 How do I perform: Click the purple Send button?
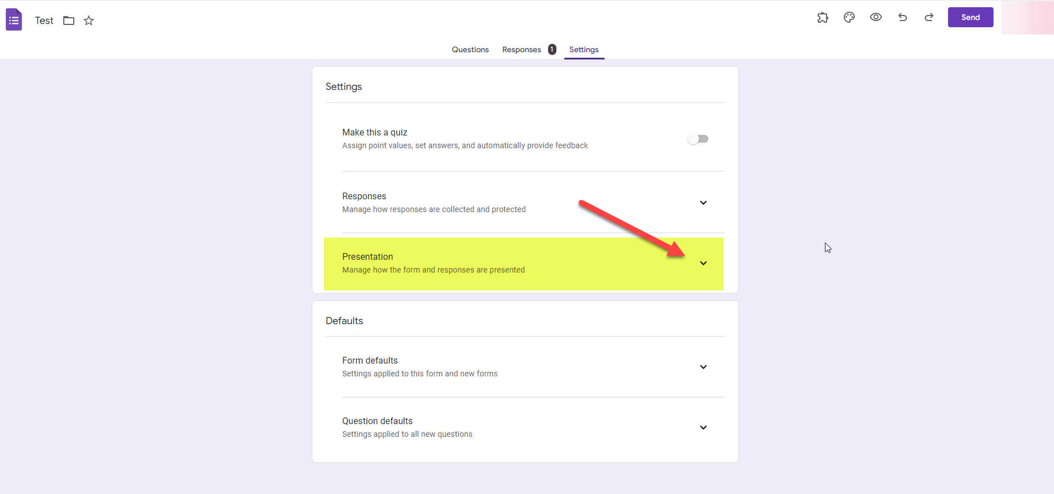970,17
